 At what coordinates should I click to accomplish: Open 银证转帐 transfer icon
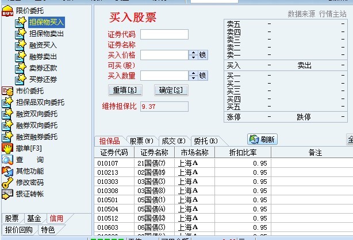7,194
